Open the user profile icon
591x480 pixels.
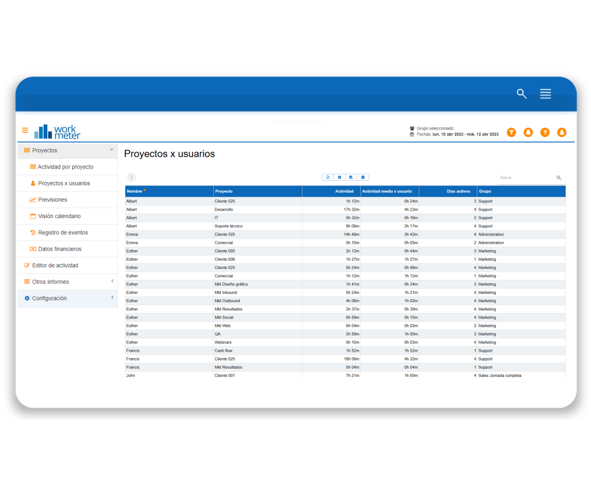[x=561, y=132]
